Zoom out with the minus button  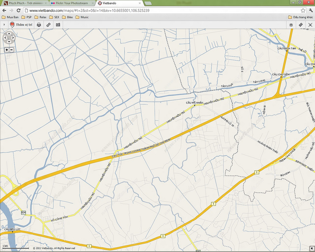pos(11,50)
